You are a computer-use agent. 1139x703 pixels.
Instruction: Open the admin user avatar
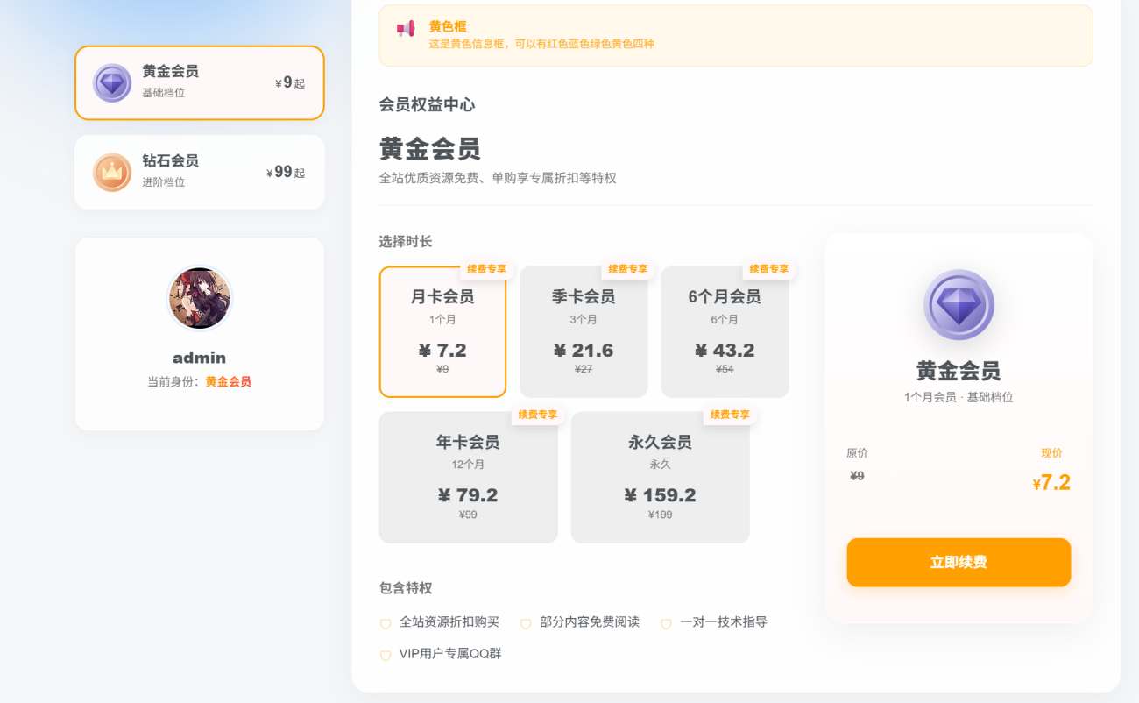click(200, 299)
